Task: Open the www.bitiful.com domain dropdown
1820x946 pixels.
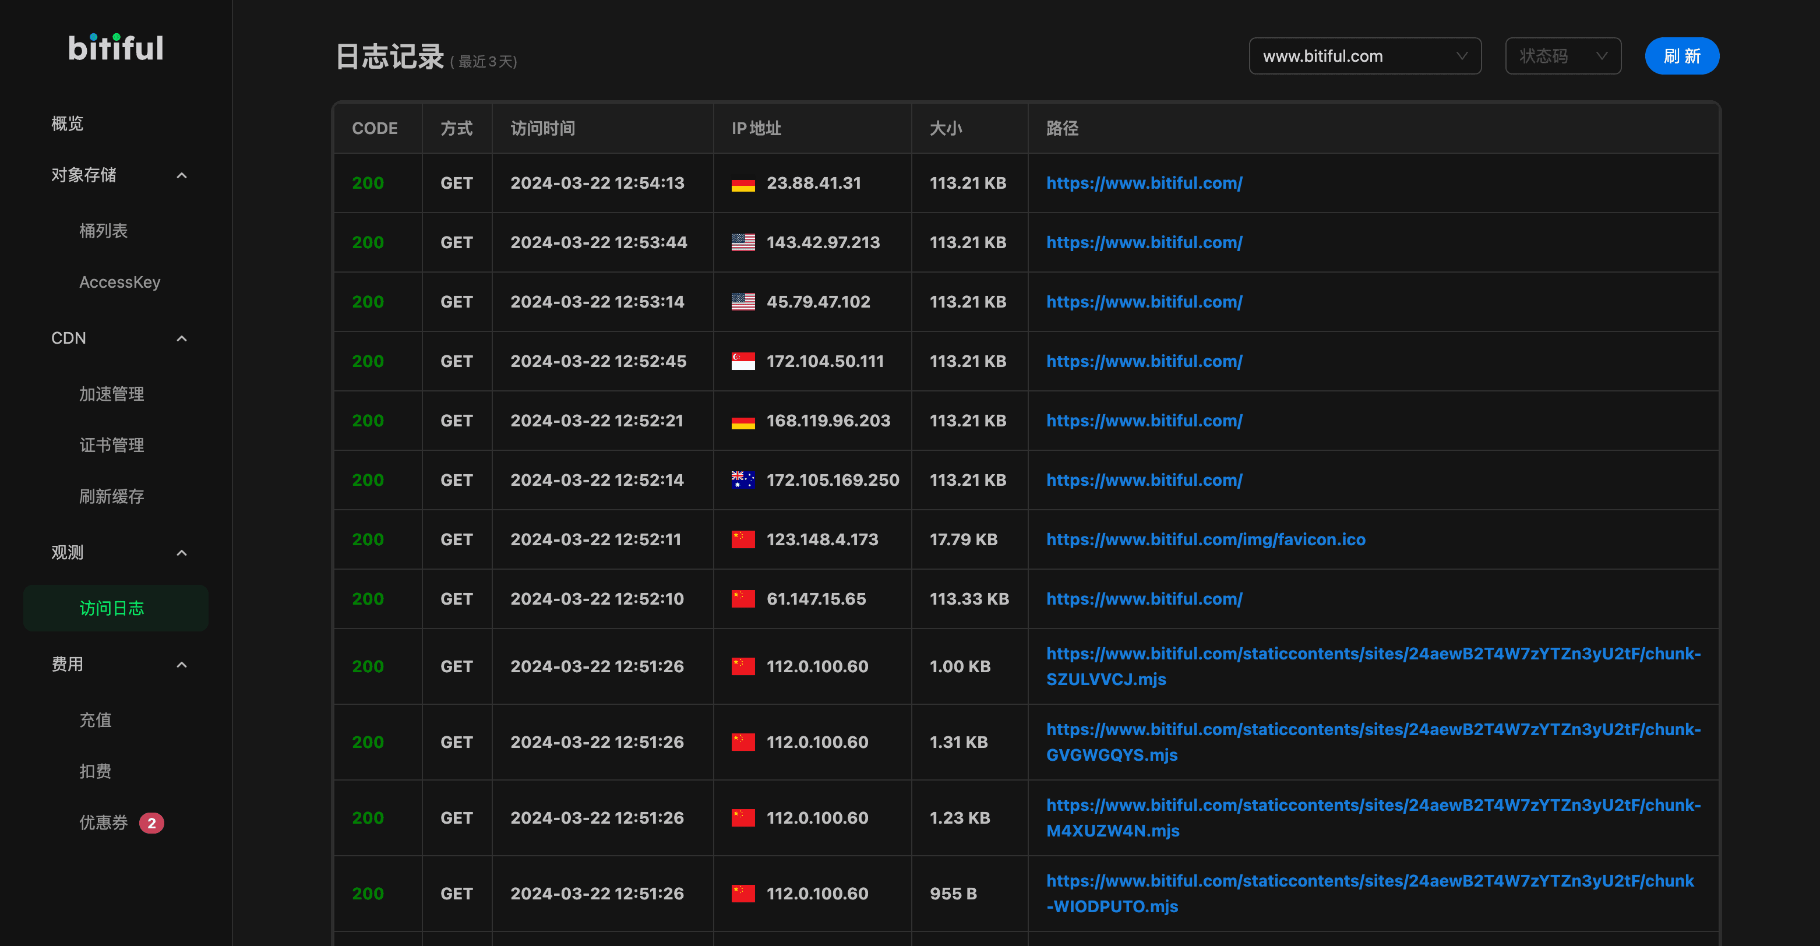Action: [1364, 56]
